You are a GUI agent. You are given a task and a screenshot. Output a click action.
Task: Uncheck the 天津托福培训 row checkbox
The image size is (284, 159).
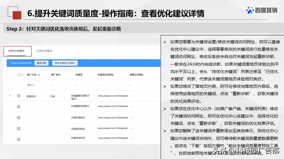point(18,118)
